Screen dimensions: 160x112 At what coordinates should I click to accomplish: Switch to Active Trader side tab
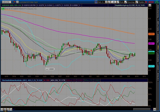158,26
